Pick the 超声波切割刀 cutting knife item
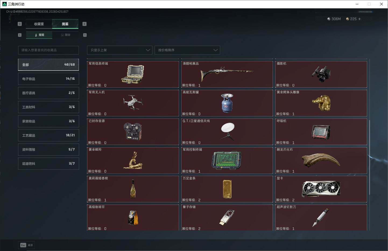This screenshot has width=388, height=251. click(321, 218)
